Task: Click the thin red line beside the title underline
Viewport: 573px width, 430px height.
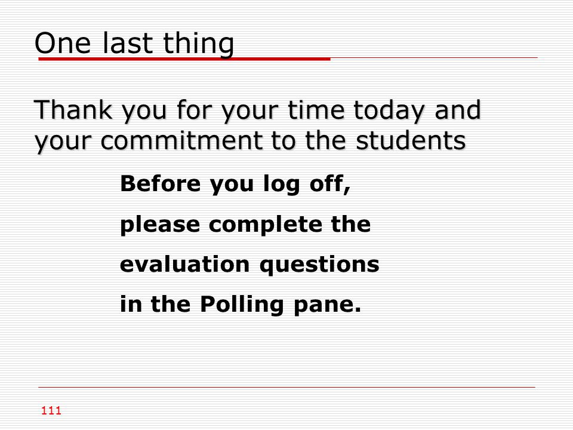Action: 434,57
